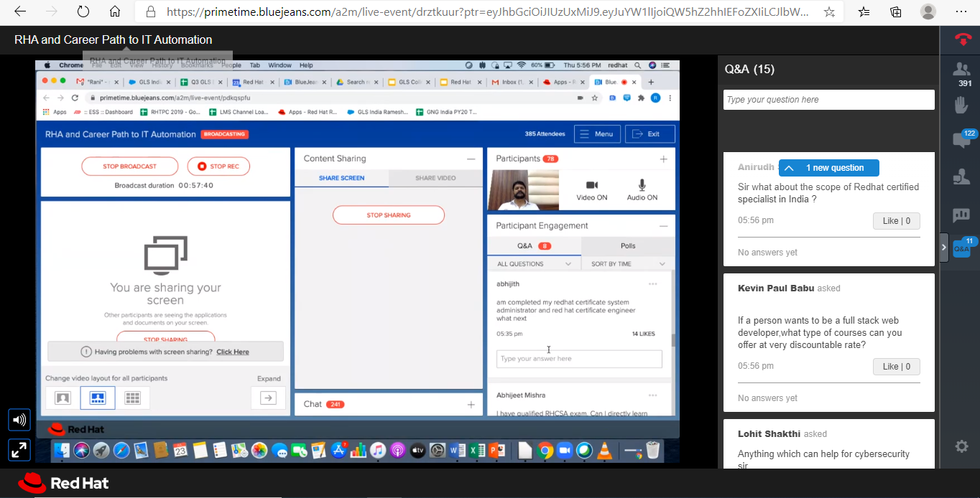Select the single-speaker video layout
Image resolution: width=980 pixels, height=498 pixels.
[63, 398]
